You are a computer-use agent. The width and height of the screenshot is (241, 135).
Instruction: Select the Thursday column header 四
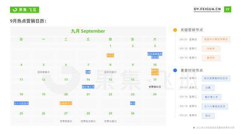110,39
